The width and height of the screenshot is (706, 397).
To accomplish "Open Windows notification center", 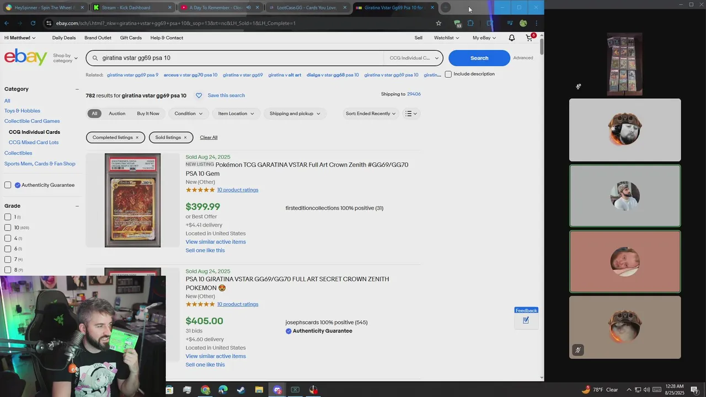I will 696,390.
